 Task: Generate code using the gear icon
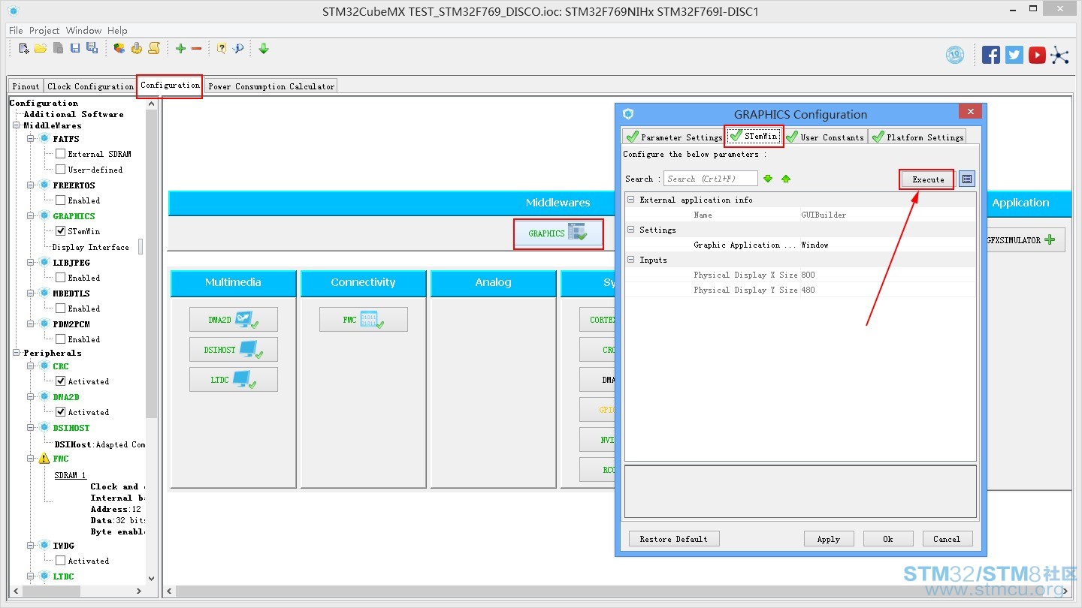pyautogui.click(x=137, y=48)
